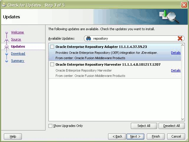Select Oracle Enterprise Repository Adapter title text

pos(101,47)
